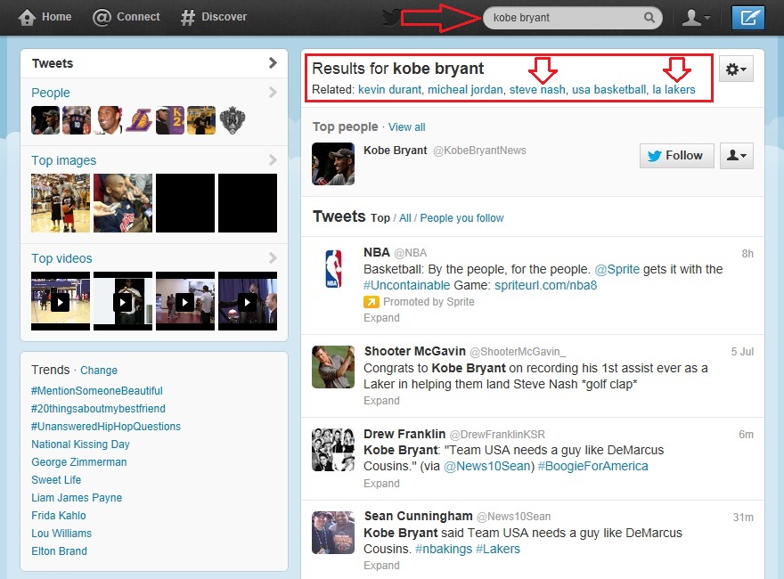Open the Discover hashtag icon
The height and width of the screenshot is (579, 784).
click(x=187, y=17)
